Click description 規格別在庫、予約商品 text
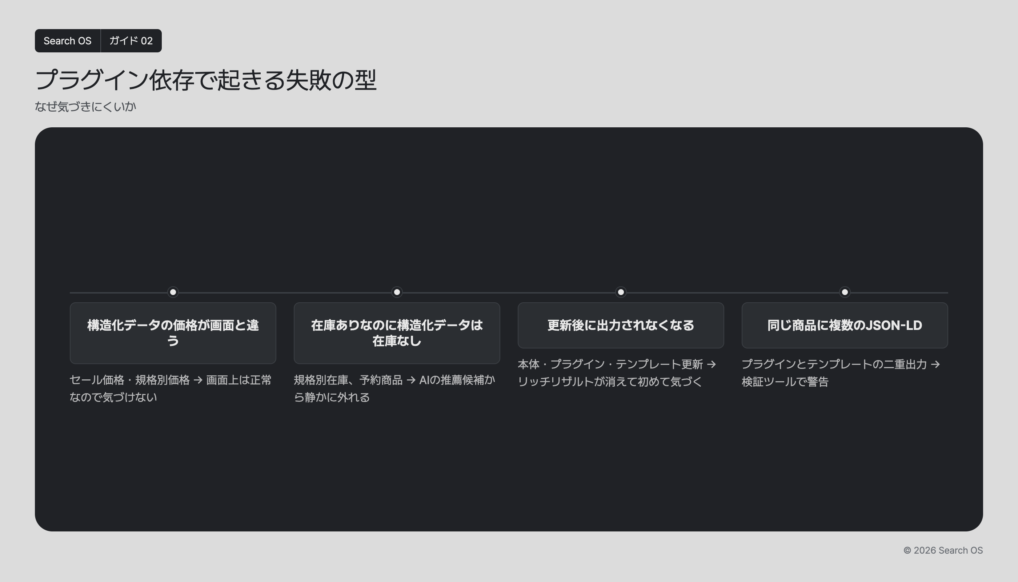The height and width of the screenshot is (582, 1018). [395, 388]
